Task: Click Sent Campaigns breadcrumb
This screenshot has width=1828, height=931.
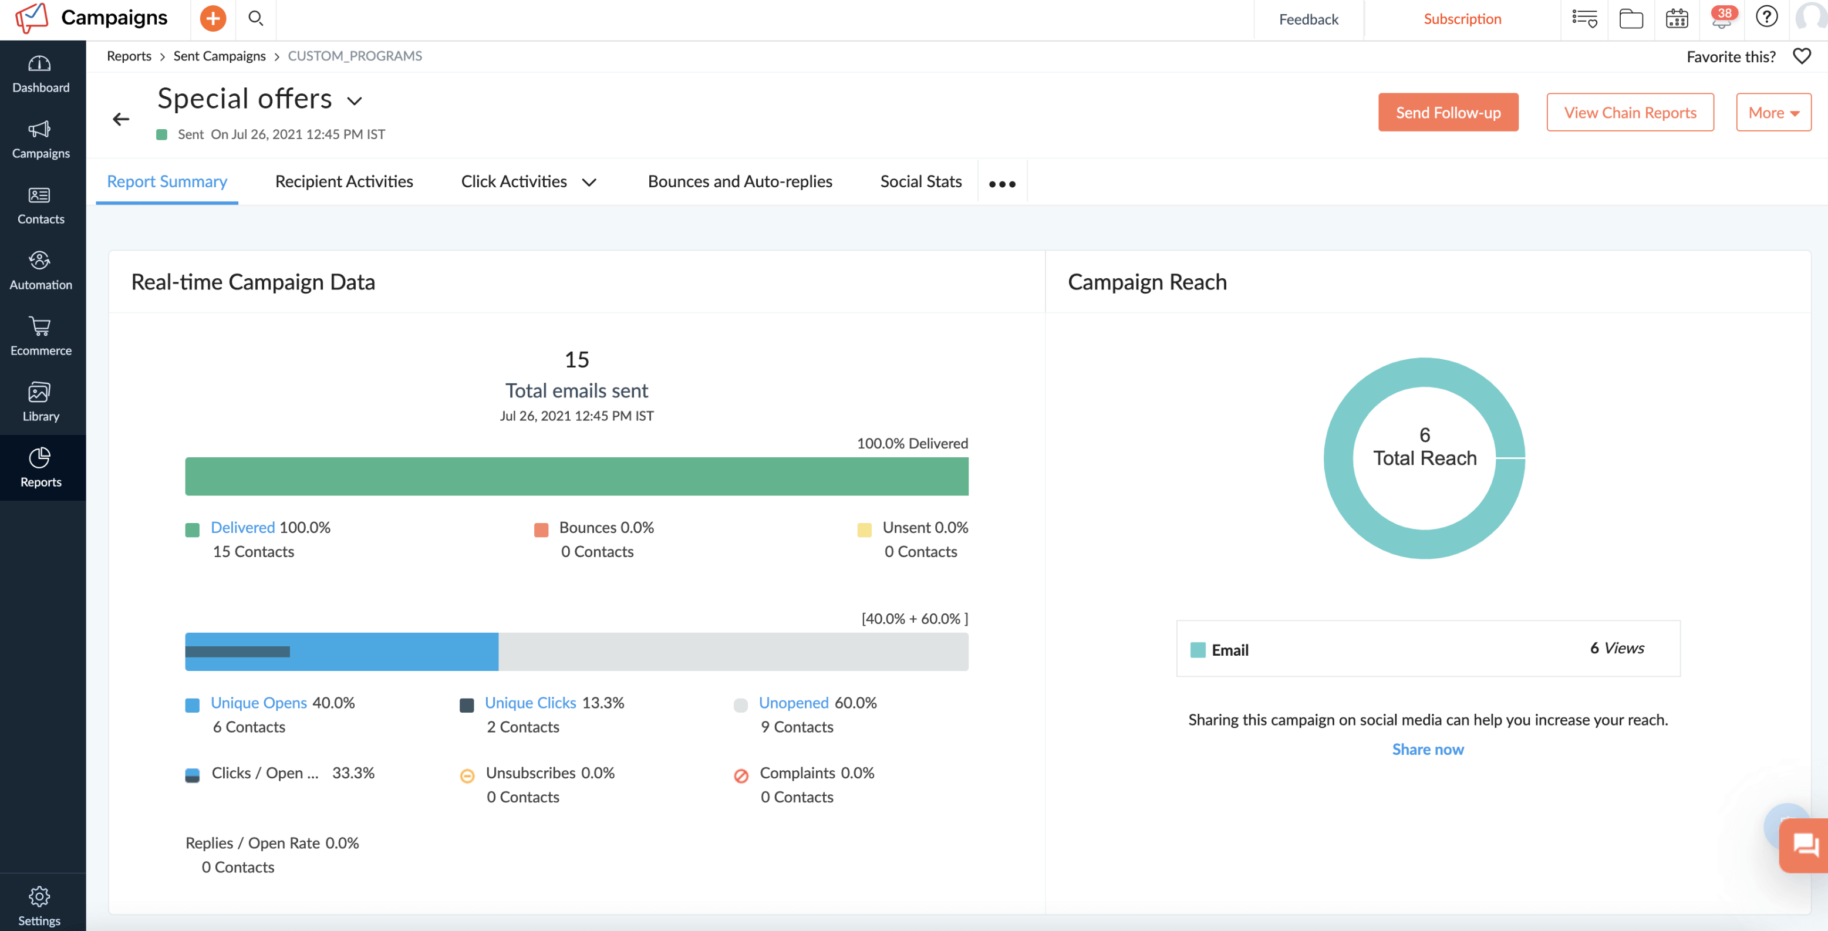Action: [220, 56]
